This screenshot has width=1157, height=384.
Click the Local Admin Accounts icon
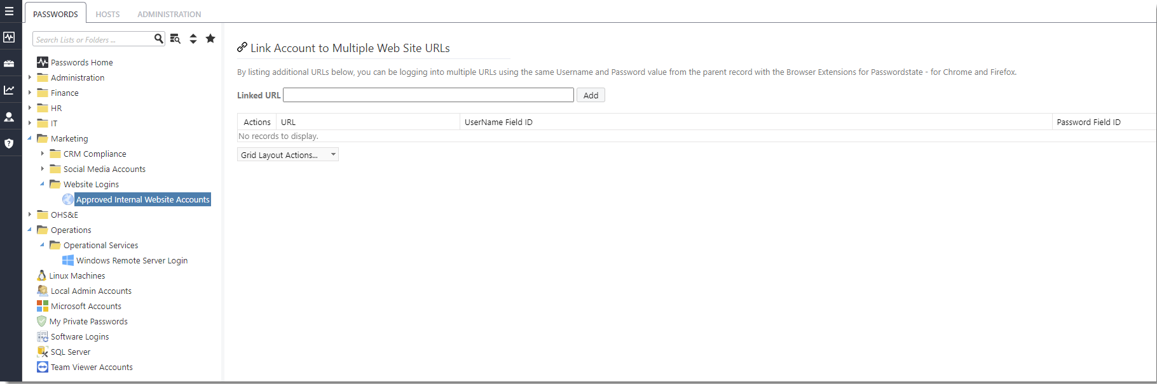(x=43, y=291)
